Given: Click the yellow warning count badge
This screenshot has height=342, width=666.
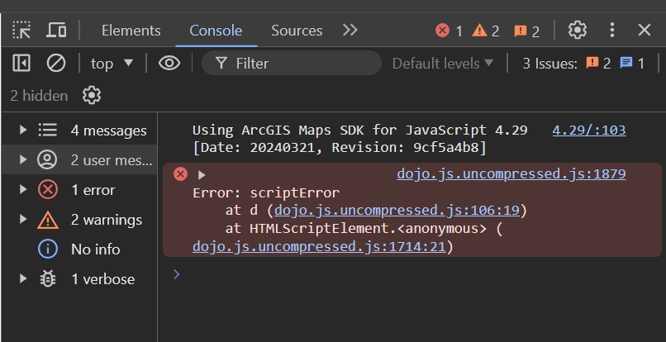Looking at the screenshot, I should coord(486,31).
